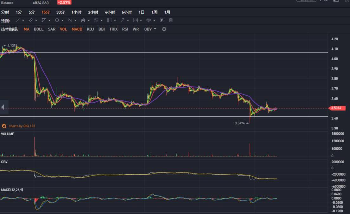The height and width of the screenshot is (214, 350).
Task: Click the left-arrow chart scroll handle
Action: (3, 107)
